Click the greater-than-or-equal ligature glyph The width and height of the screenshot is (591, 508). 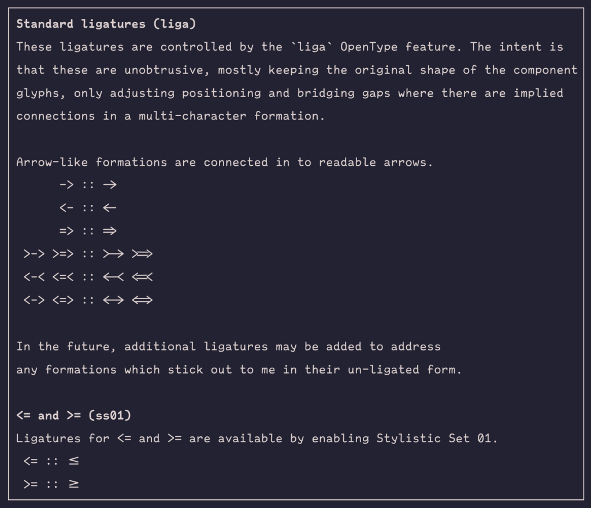tap(74, 484)
